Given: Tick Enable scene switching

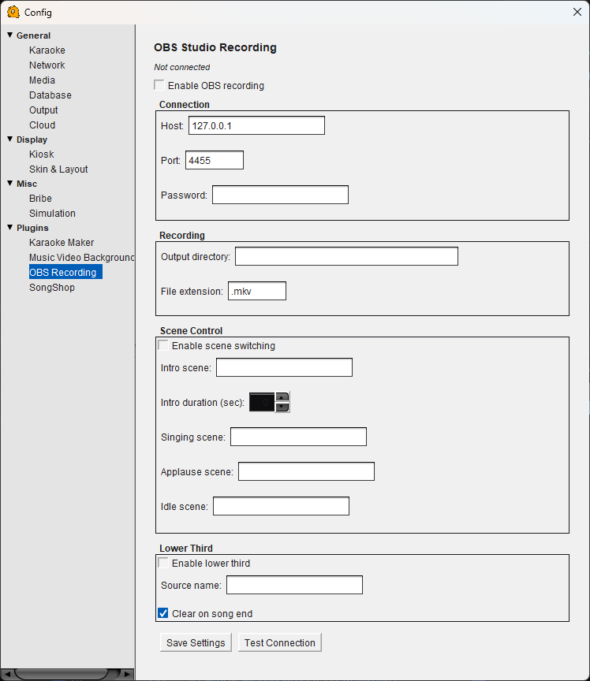Looking at the screenshot, I should 163,345.
